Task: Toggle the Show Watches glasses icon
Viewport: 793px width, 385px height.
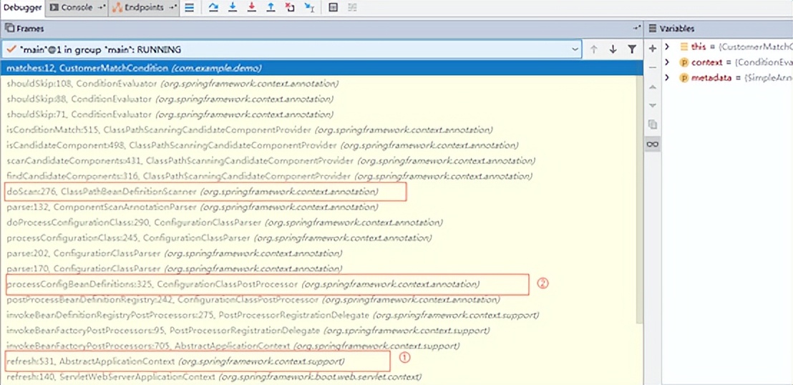Action: tap(653, 144)
